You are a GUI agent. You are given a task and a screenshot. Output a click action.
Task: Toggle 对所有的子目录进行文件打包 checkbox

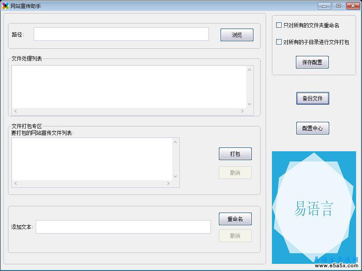tap(279, 42)
